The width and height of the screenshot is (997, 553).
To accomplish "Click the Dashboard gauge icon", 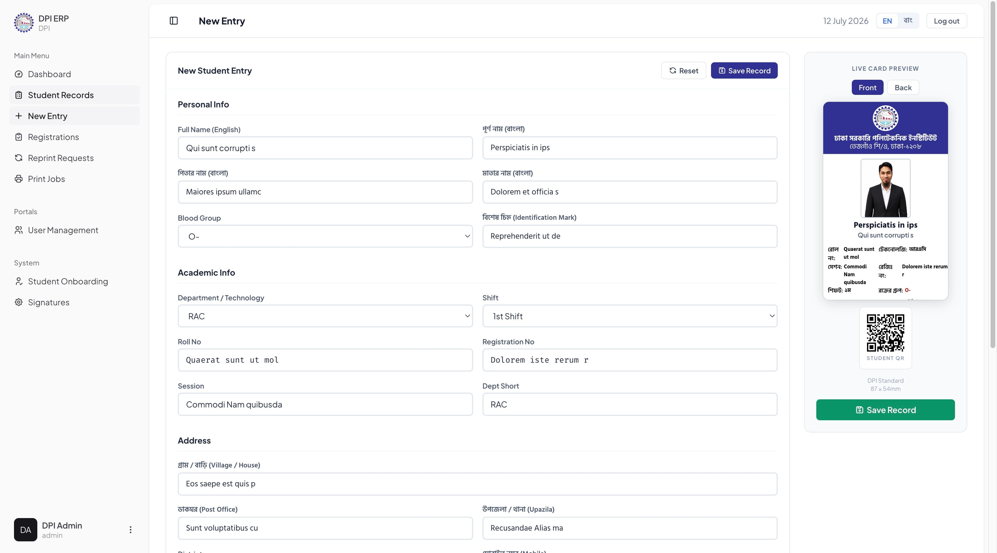I will pos(19,74).
